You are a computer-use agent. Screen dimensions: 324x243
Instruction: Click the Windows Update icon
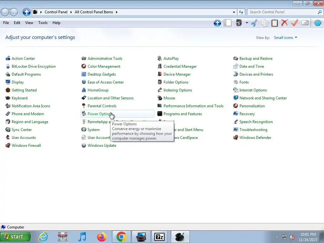84,145
